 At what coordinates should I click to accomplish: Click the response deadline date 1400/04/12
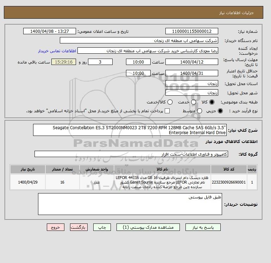coord(192,62)
